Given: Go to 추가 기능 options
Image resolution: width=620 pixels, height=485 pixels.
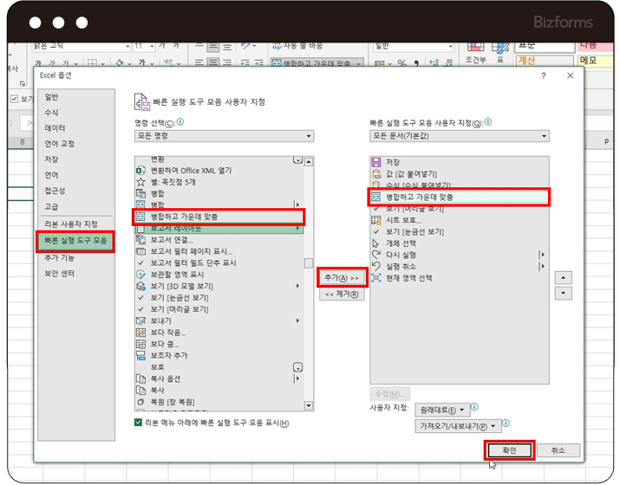Looking at the screenshot, I should [59, 258].
